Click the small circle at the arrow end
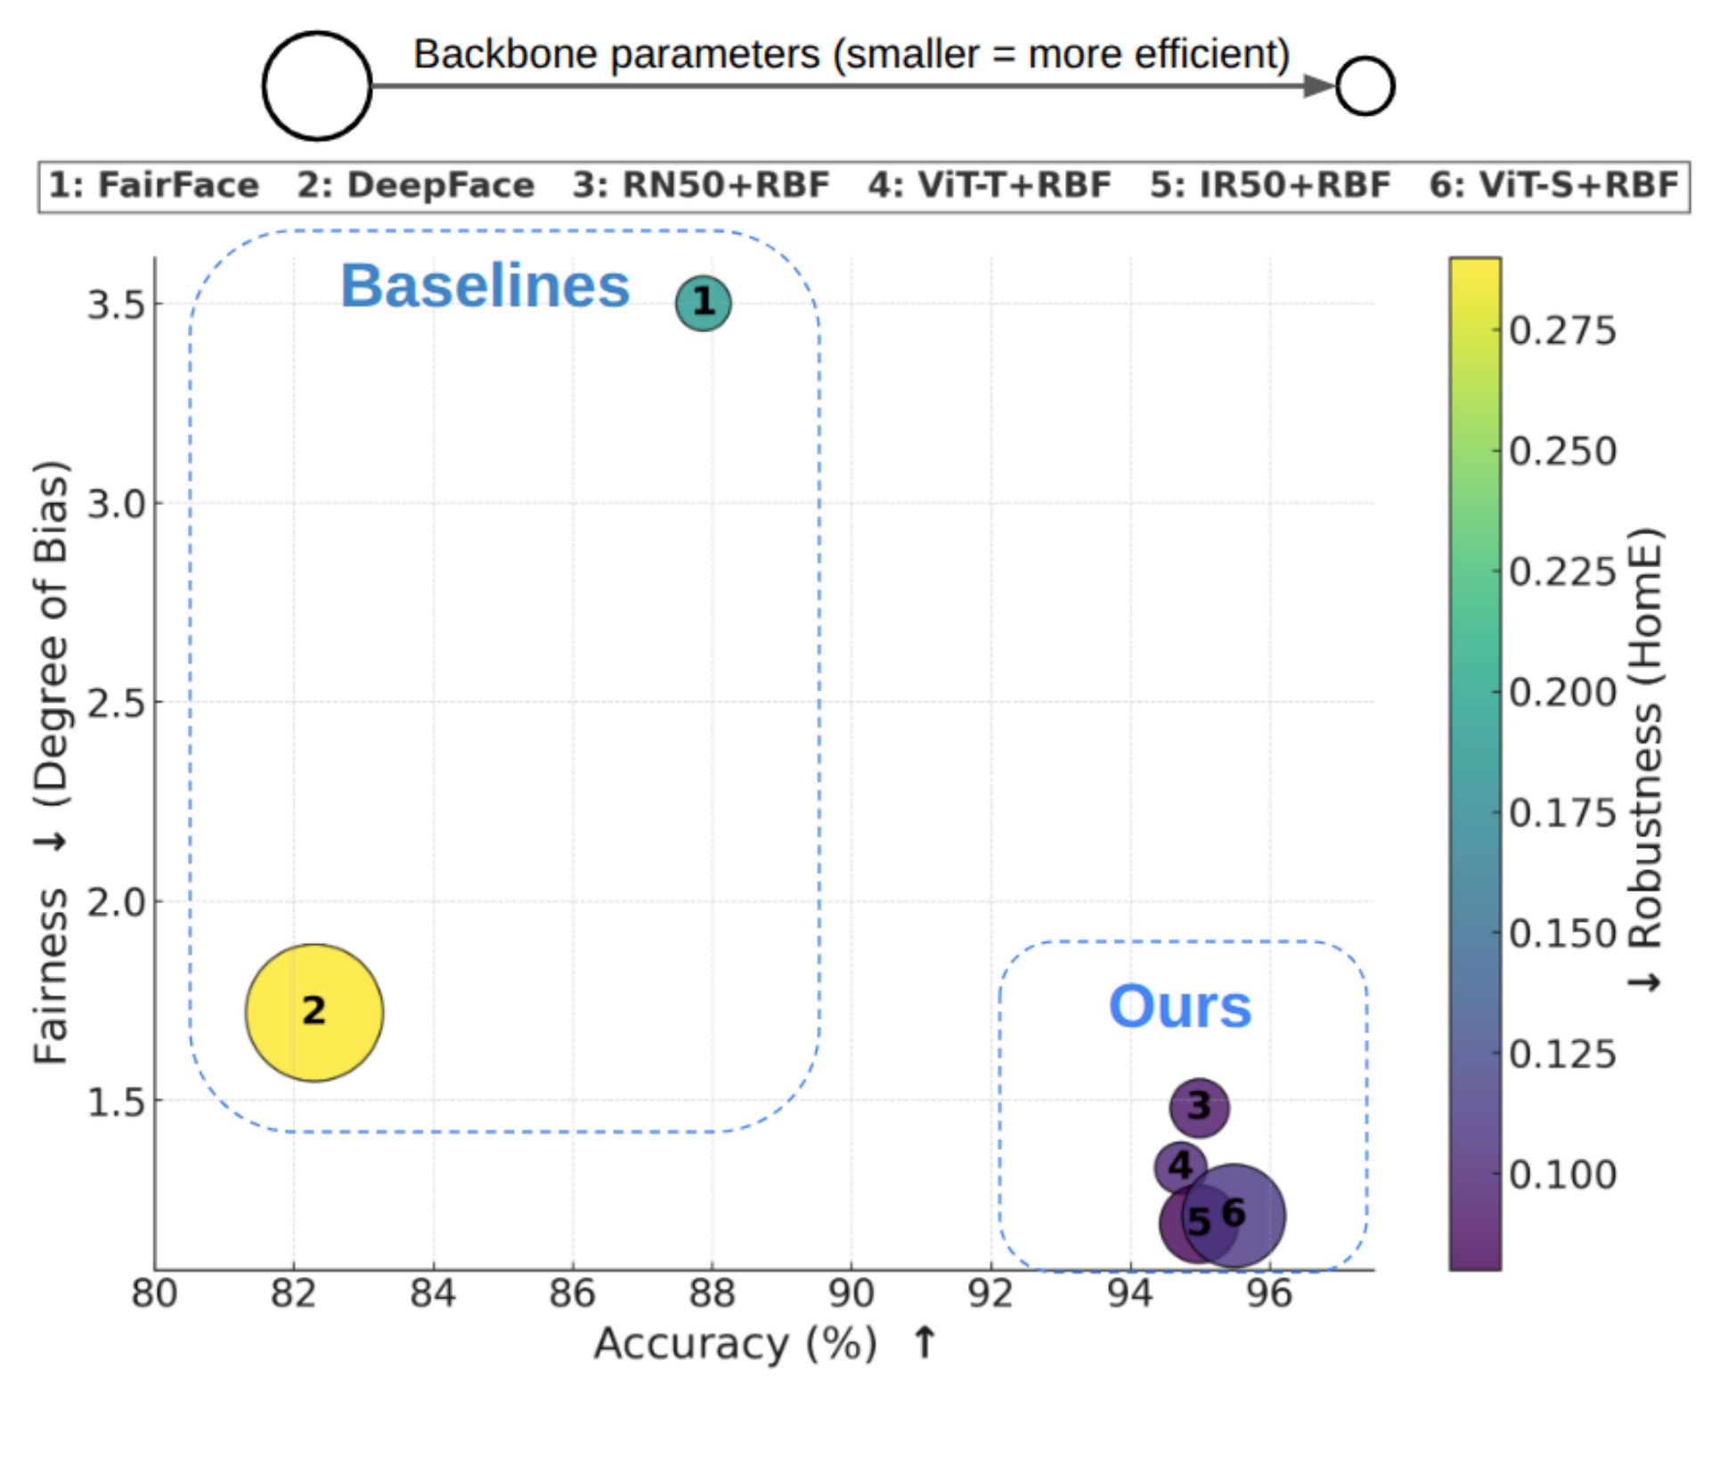 [x=1365, y=85]
